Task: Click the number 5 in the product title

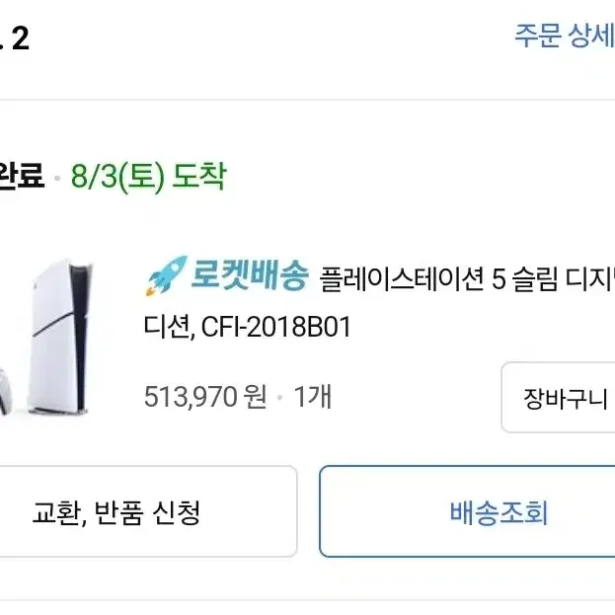Action: [499, 279]
